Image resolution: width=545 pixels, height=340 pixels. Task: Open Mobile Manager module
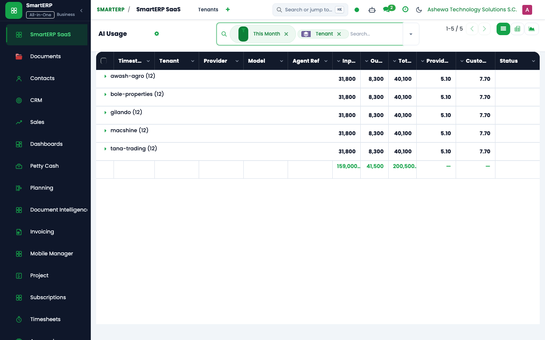[47, 253]
